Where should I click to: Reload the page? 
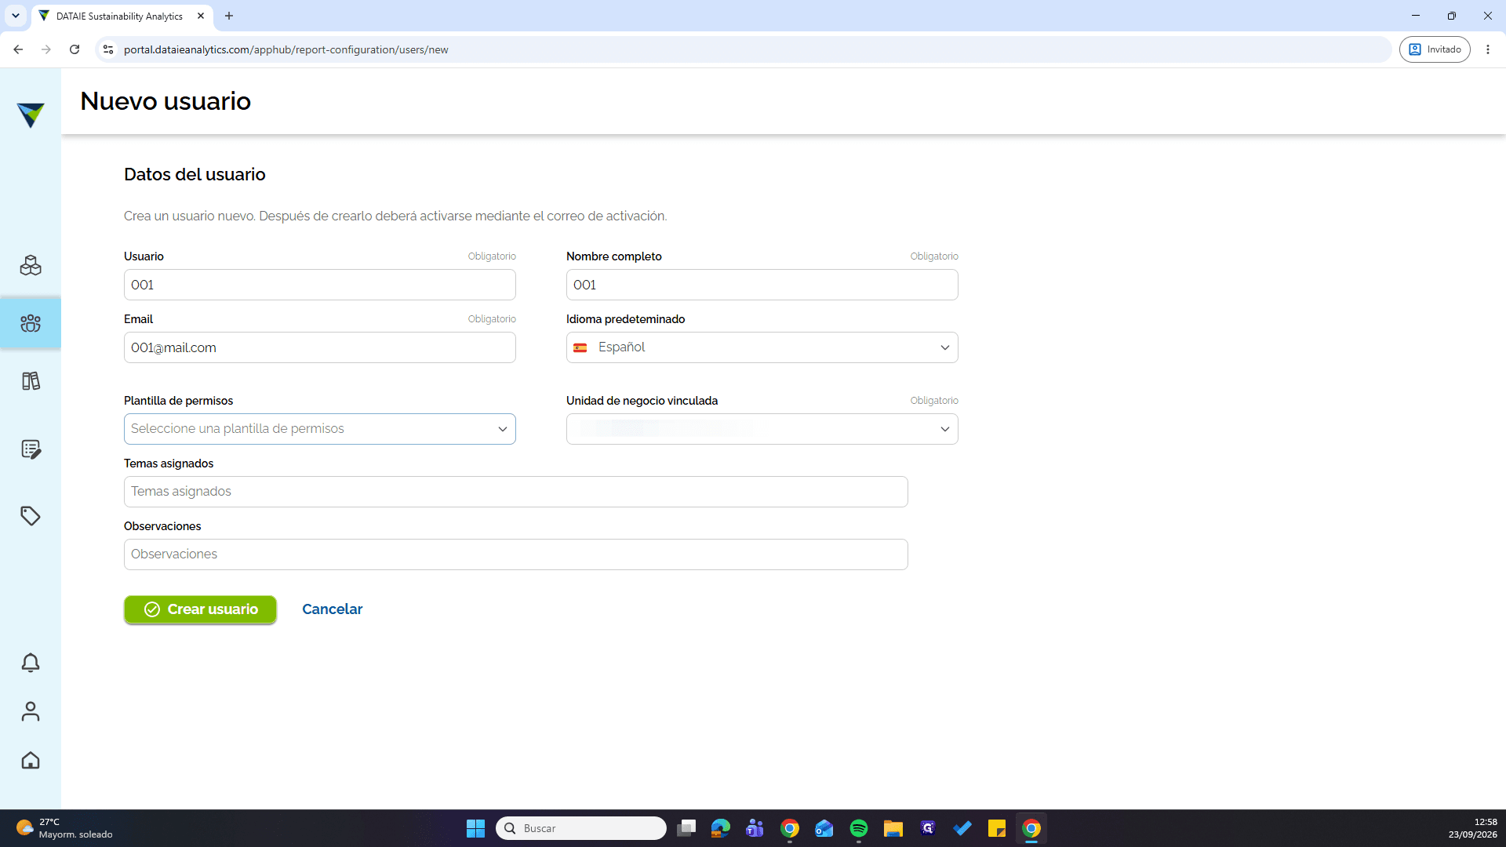point(75,49)
